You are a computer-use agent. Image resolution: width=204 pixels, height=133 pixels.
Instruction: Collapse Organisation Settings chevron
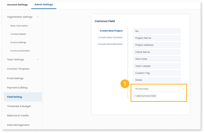pos(38,17)
